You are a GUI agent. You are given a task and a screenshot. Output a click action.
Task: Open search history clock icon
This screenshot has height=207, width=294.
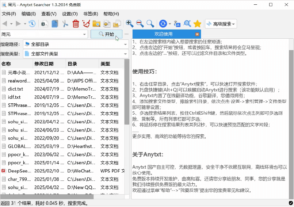tap(32, 24)
